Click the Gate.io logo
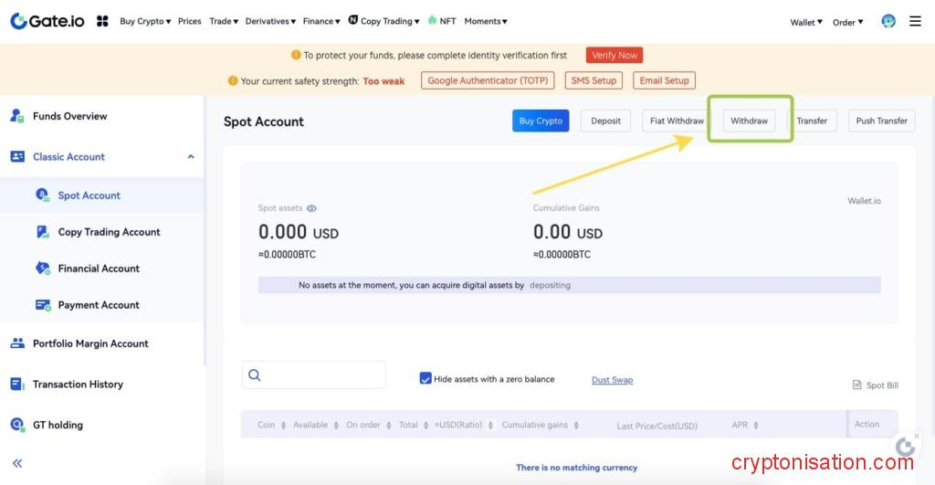This screenshot has width=935, height=485. click(47, 20)
